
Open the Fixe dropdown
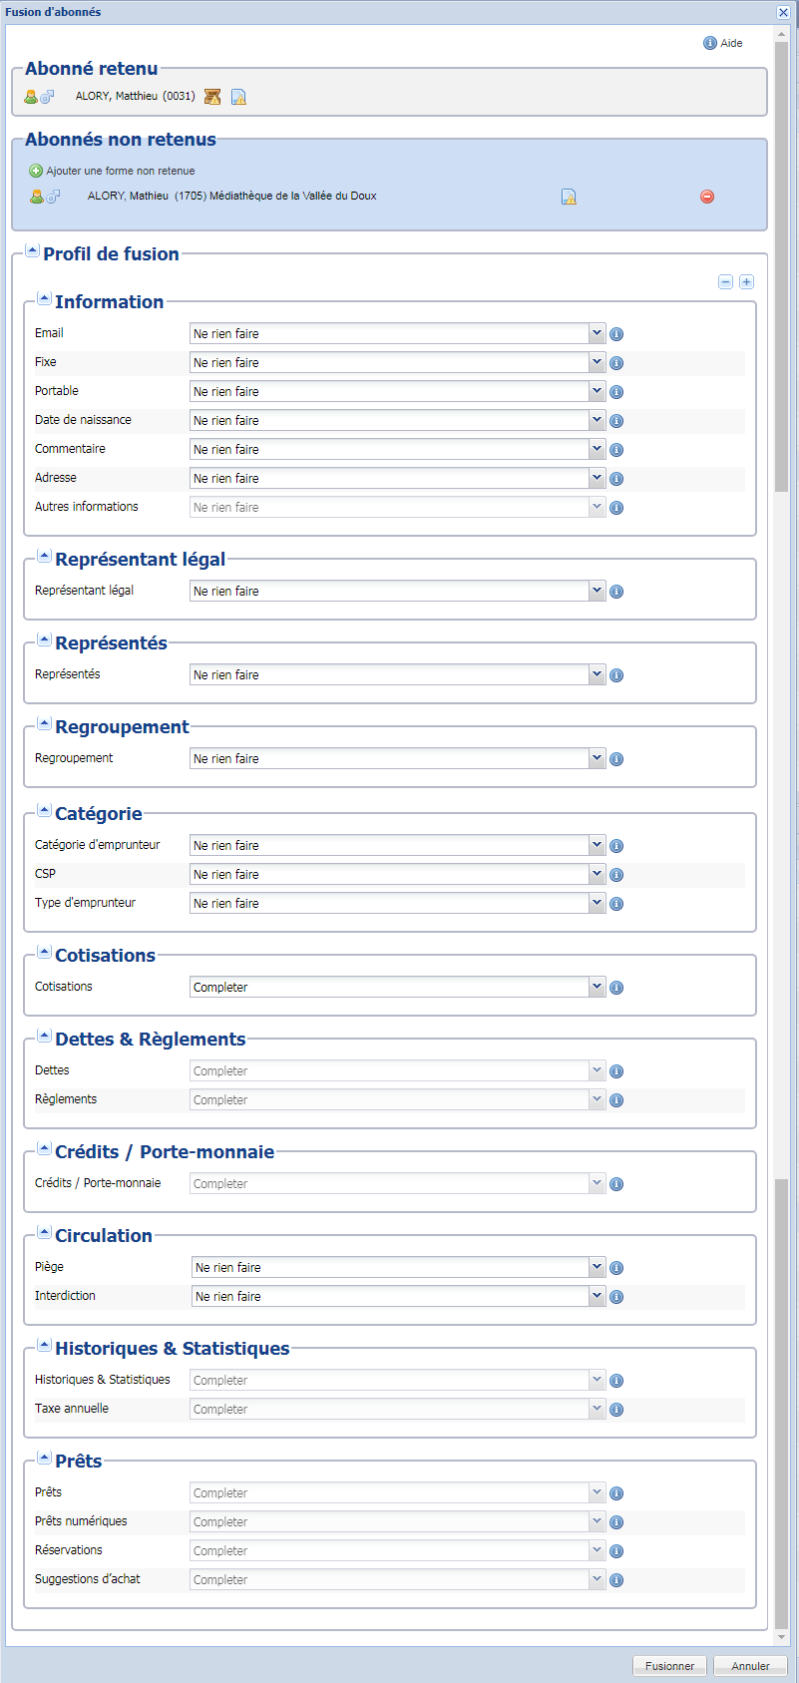pos(597,362)
